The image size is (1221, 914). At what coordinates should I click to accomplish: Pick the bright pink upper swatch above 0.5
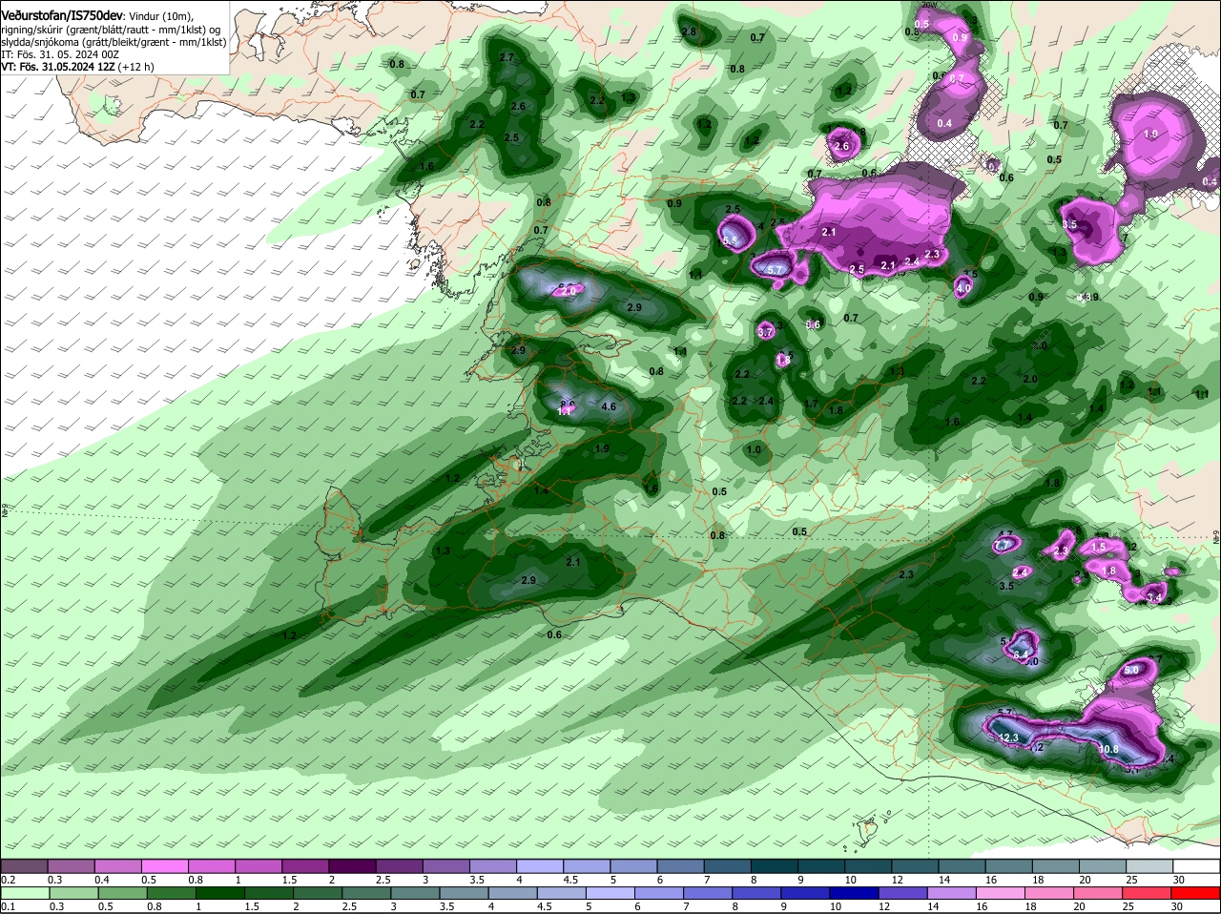(x=165, y=865)
